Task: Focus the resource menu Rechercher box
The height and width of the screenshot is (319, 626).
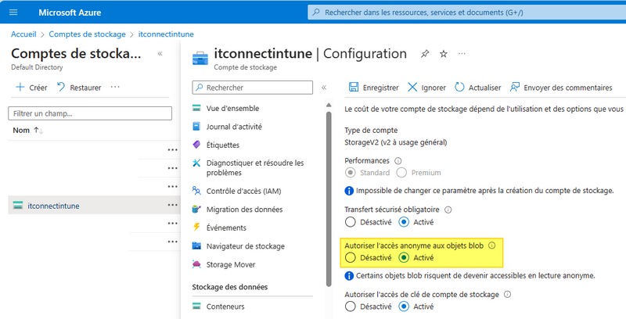Action: [x=252, y=88]
